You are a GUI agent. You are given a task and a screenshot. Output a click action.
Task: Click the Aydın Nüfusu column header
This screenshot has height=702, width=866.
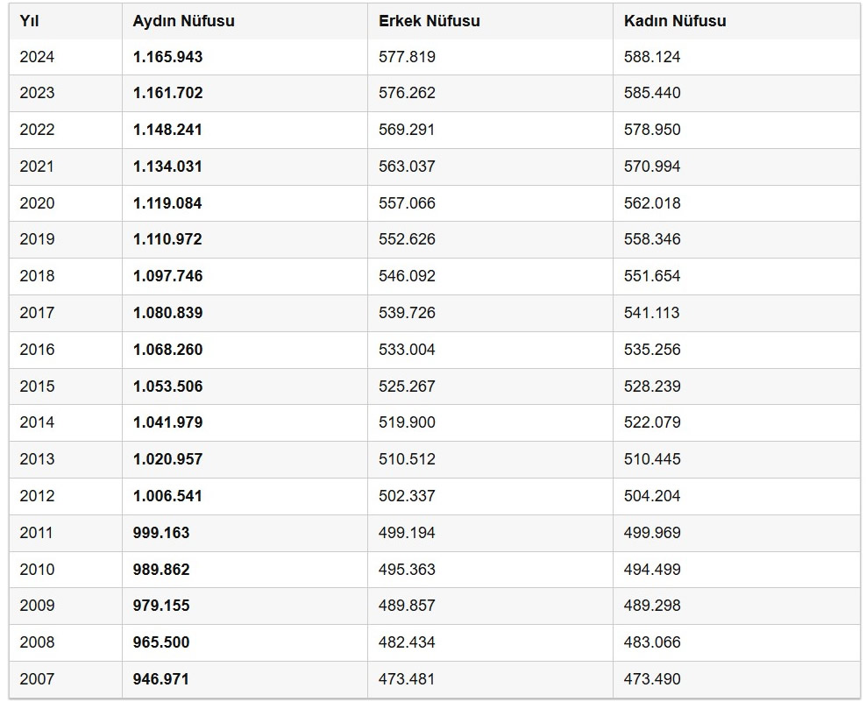[x=183, y=21]
